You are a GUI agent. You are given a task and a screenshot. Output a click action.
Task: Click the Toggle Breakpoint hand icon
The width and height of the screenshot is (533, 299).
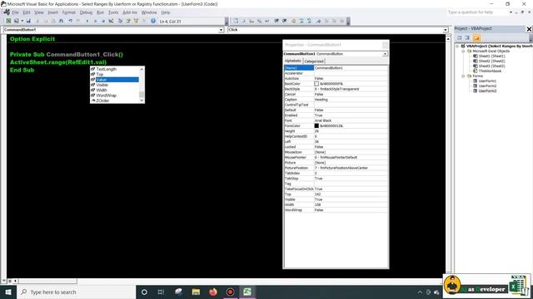click(293, 21)
